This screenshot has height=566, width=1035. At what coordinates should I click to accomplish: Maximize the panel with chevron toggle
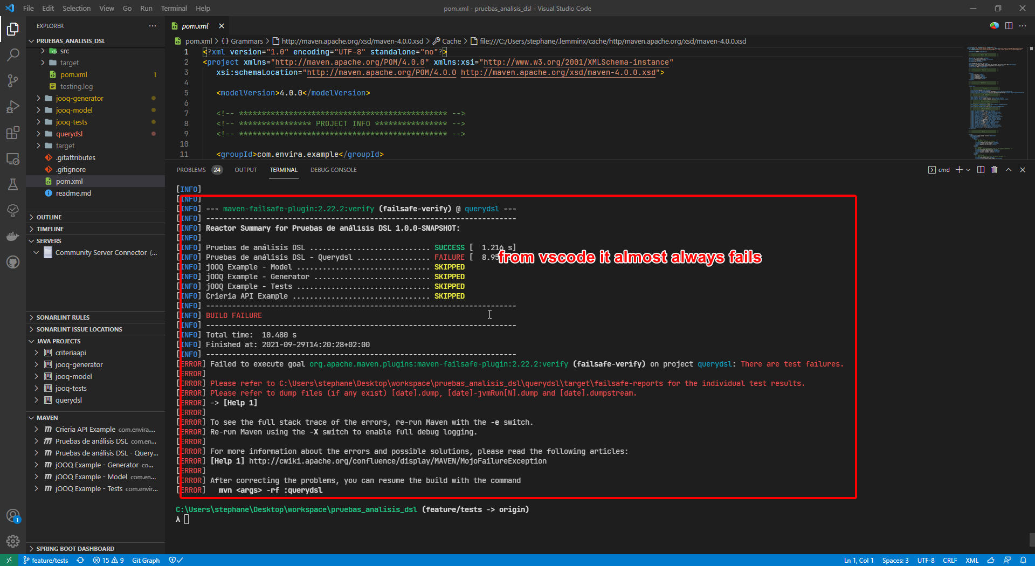[x=1008, y=169]
